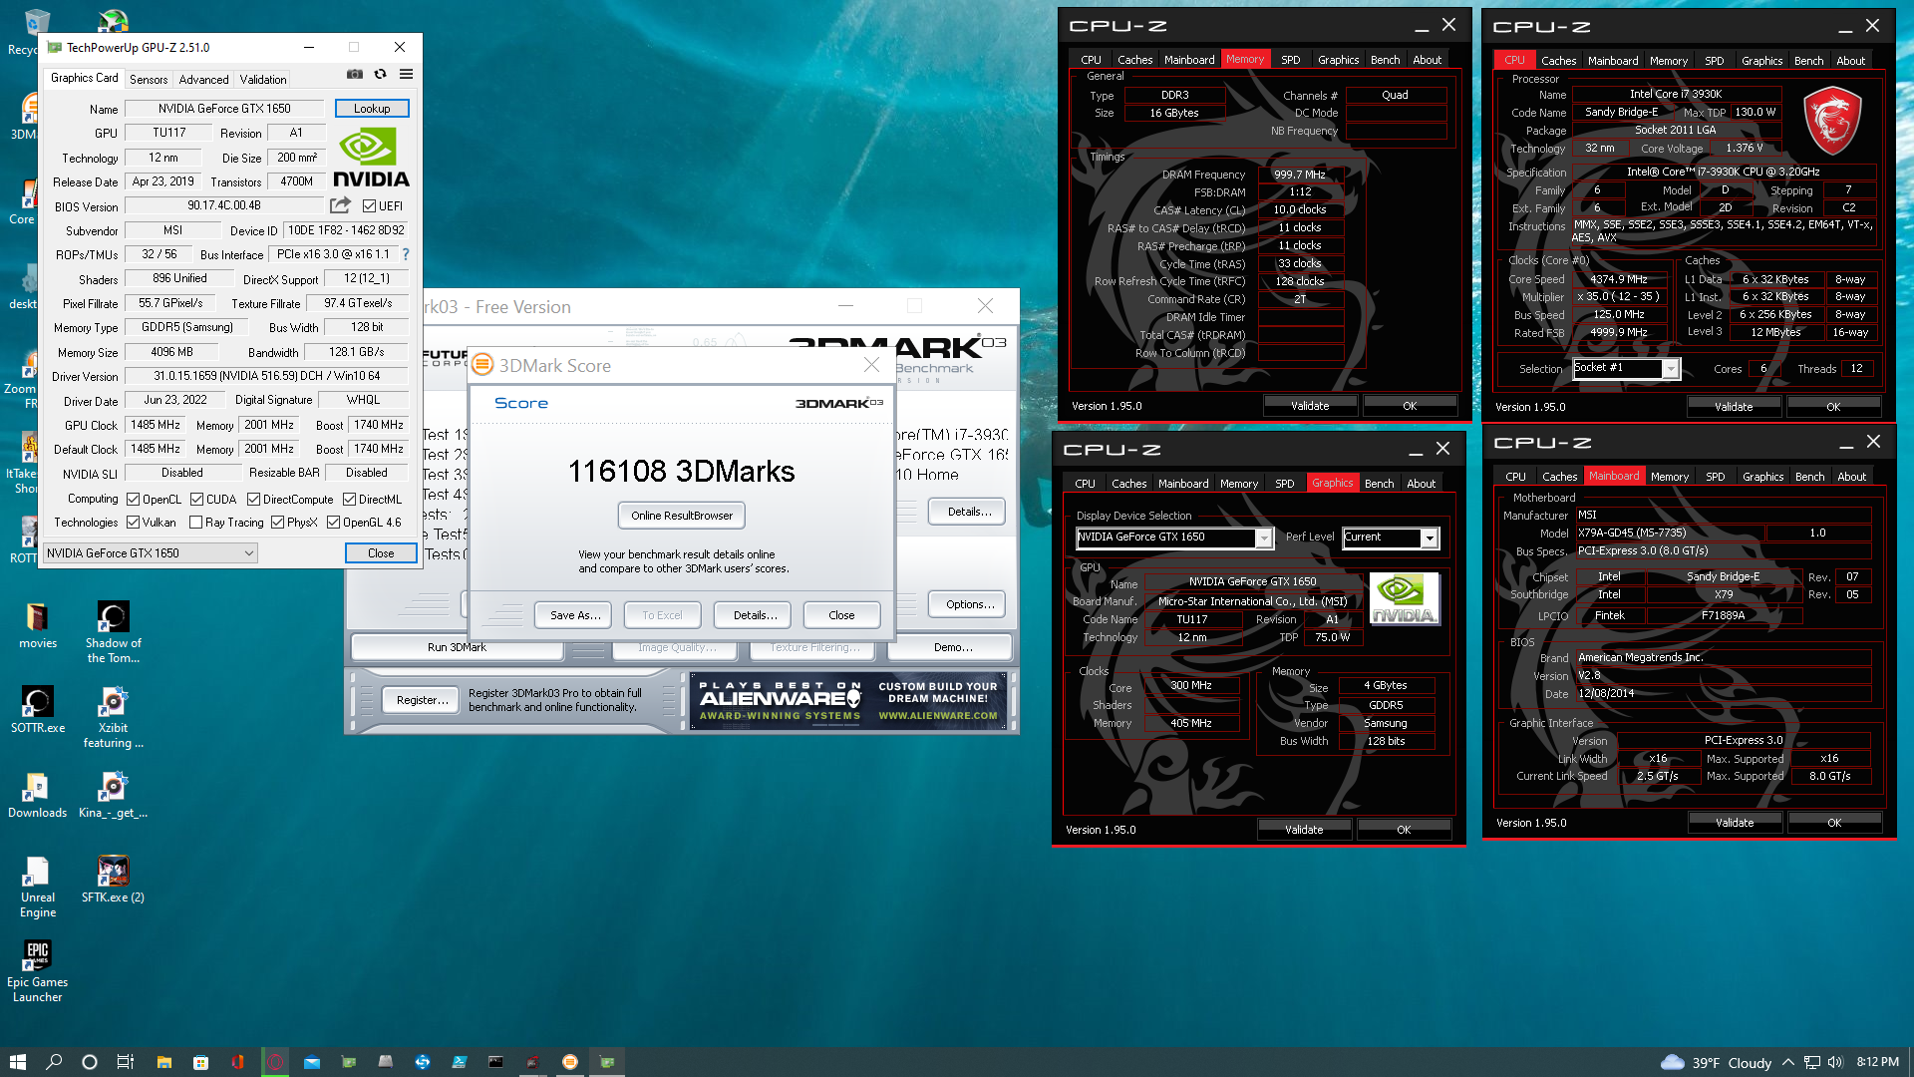1914x1077 pixels.
Task: Show hidden system tray icons
Action: [x=1787, y=1062]
